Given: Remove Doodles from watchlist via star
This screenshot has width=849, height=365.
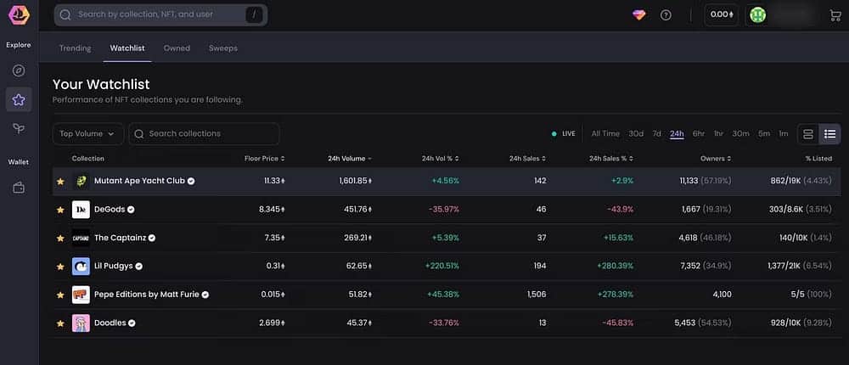Looking at the screenshot, I should 60,323.
